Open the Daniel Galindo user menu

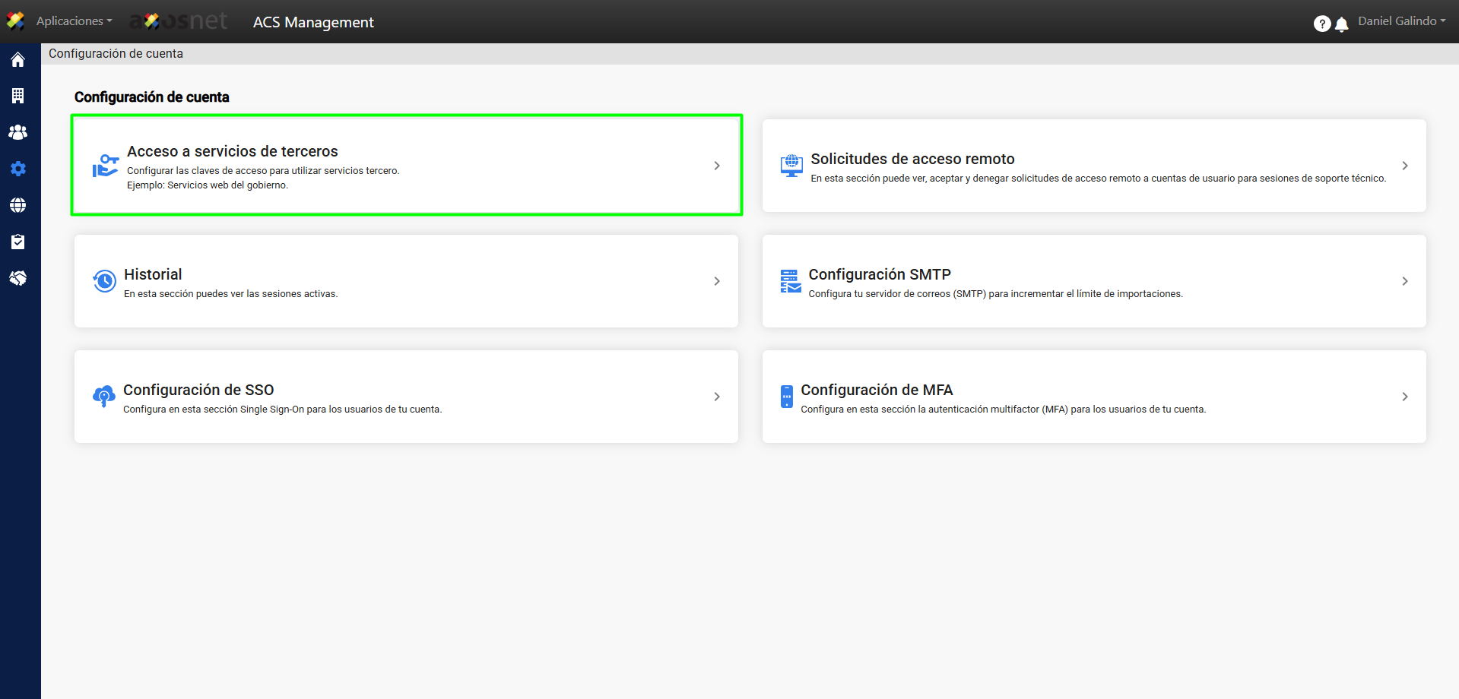click(x=1401, y=21)
